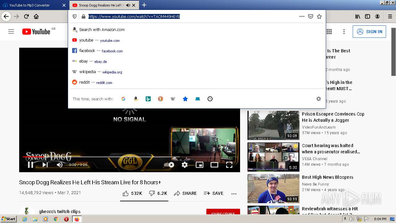Close the YouTube to Mp3 Converter tab

click(64, 5)
